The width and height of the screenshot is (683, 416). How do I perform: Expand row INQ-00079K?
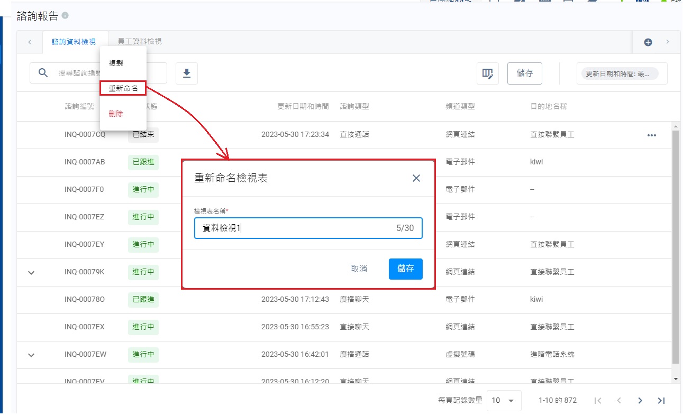(31, 272)
